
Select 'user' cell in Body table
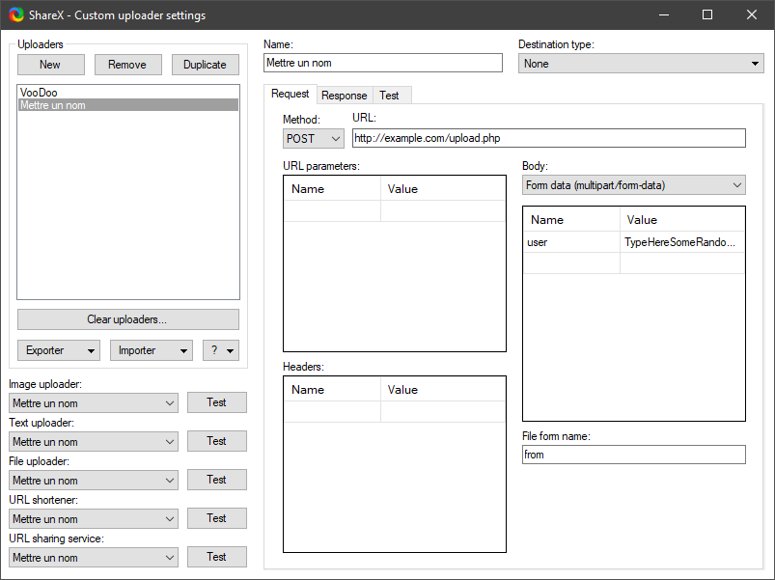click(x=571, y=242)
